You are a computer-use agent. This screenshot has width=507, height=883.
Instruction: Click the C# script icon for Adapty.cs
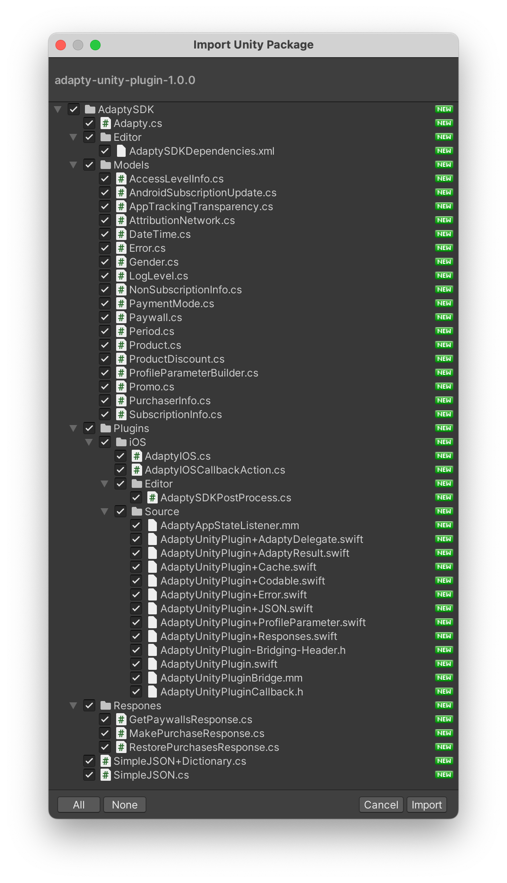click(105, 123)
